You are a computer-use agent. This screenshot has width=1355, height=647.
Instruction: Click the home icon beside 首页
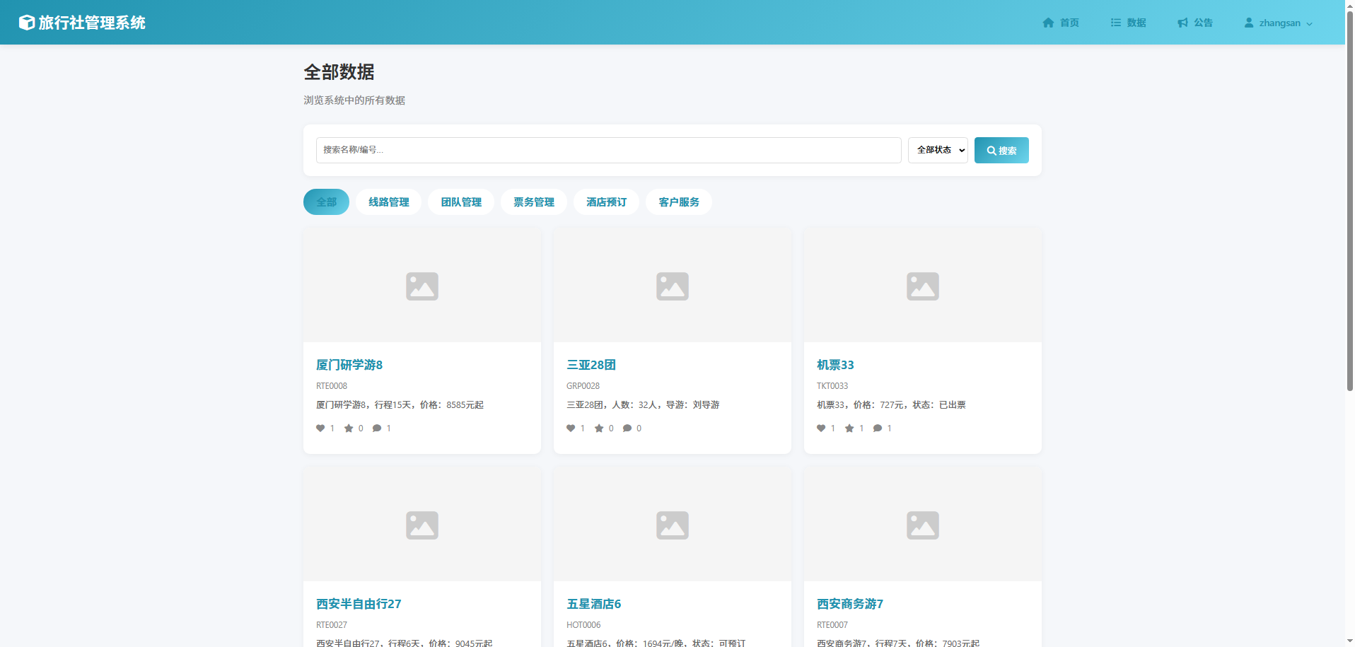(x=1048, y=23)
